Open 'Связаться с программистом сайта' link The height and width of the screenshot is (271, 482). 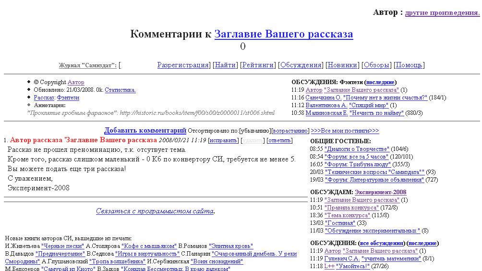[x=155, y=211]
